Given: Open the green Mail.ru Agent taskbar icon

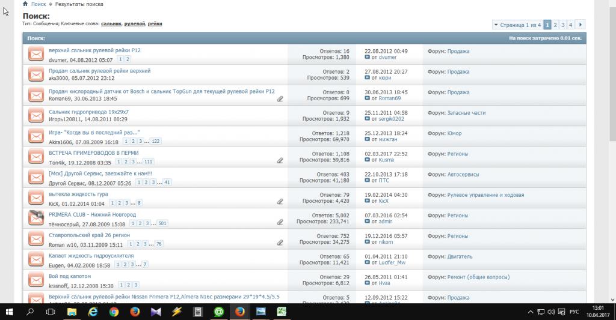Looking at the screenshot, I should tap(219, 312).
